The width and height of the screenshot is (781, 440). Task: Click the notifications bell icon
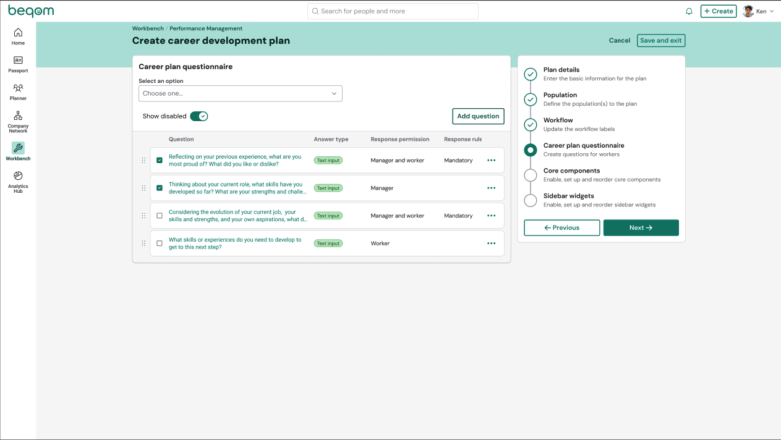pos(689,11)
